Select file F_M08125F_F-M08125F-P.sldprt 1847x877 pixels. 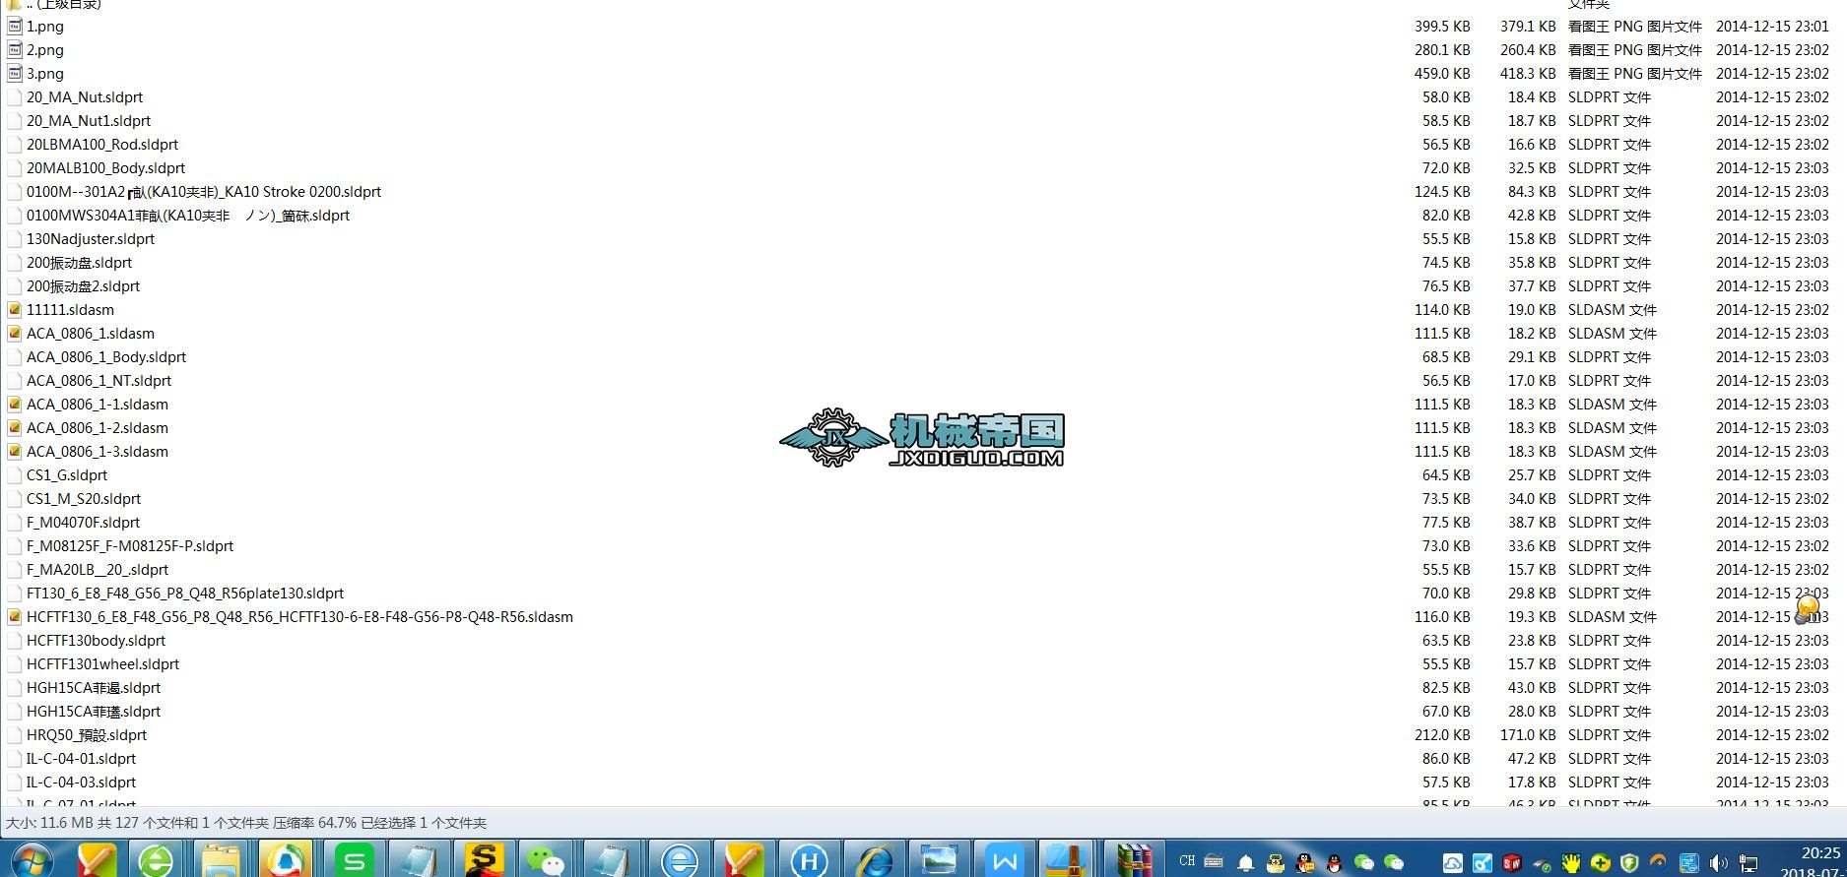130,546
